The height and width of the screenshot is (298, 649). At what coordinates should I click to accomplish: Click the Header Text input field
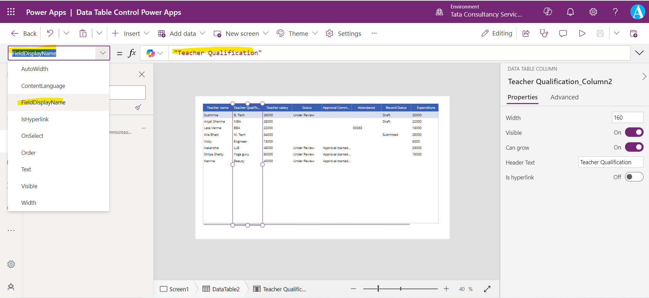point(610,162)
